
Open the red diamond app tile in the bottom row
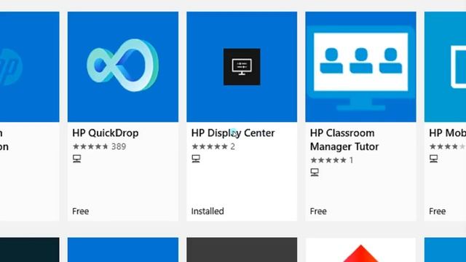coord(361,250)
